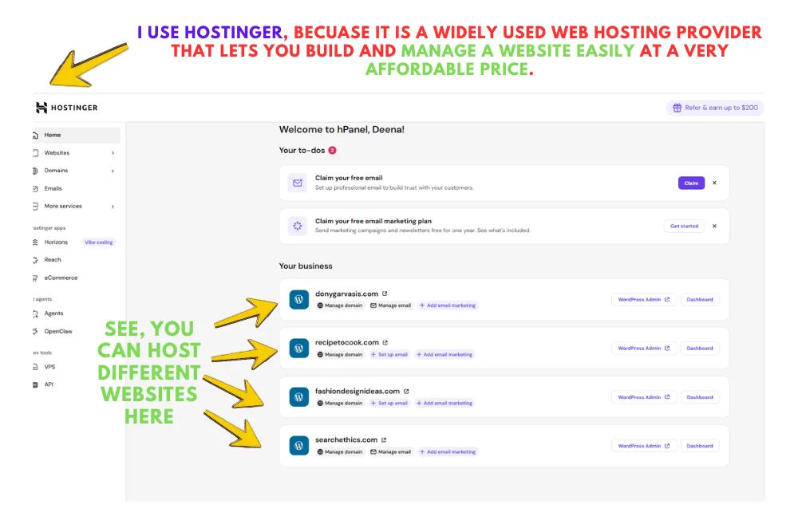
Task: Click the API icon in sidebar
Action: (x=35, y=385)
